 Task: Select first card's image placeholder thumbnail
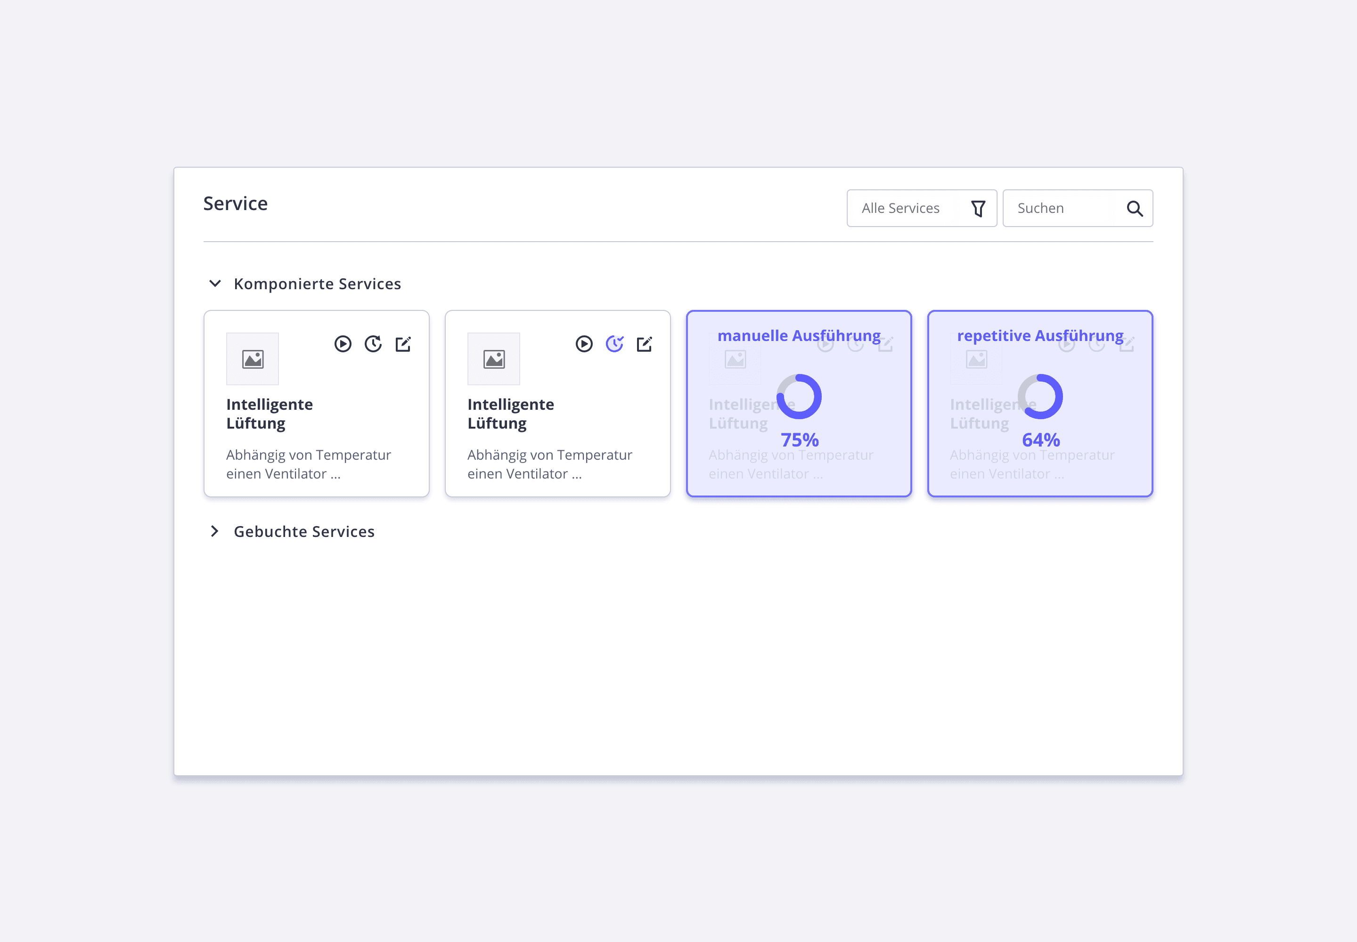[253, 359]
